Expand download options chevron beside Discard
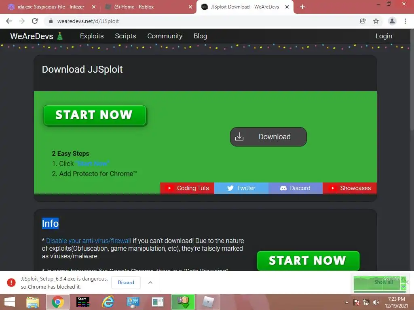 tap(150, 283)
